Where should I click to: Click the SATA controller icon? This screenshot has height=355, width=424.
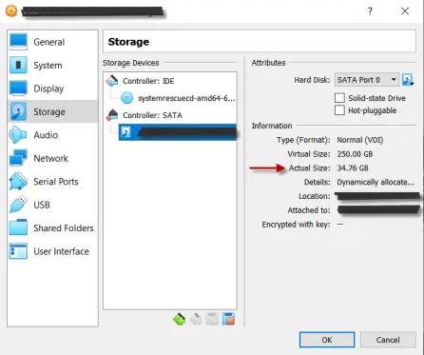tap(112, 115)
